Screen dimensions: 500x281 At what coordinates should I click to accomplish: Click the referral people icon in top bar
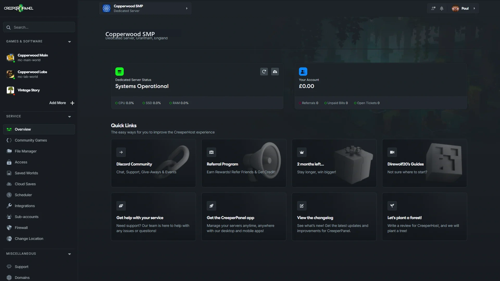pyautogui.click(x=433, y=8)
